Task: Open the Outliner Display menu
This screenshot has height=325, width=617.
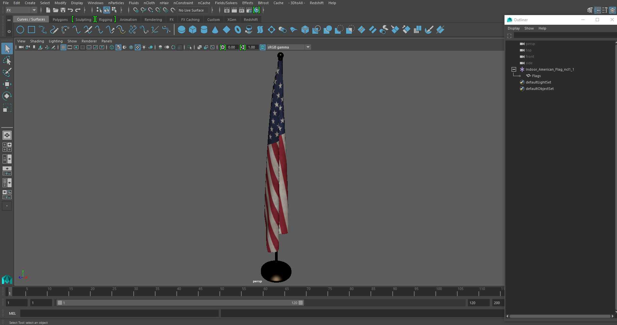Action: tap(514, 28)
